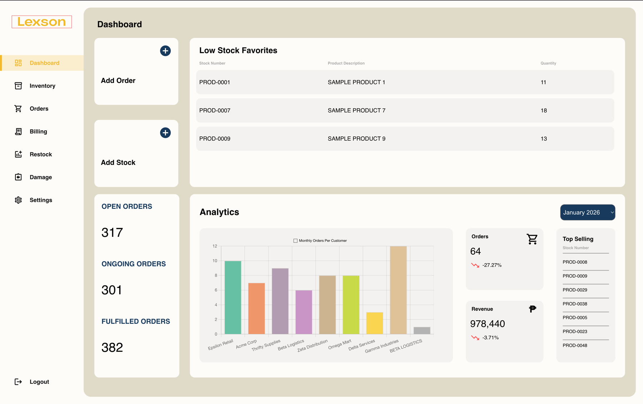Click the cart icon on the Orders analytics card
Viewport: 643px width, 404px height.
(x=532, y=239)
